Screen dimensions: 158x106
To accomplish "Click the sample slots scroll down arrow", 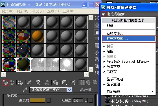I will (91, 70).
